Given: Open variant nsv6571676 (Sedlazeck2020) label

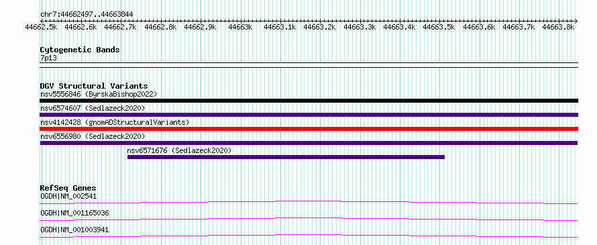Looking at the screenshot, I should (x=179, y=150).
